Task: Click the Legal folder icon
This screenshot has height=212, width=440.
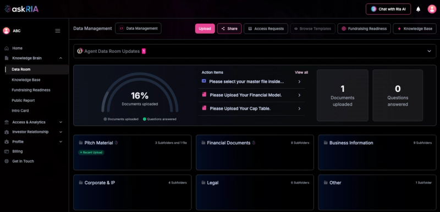Action: pos(203,182)
